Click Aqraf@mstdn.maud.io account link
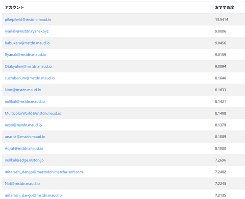The width and height of the screenshot is (245, 199). [x=24, y=149]
